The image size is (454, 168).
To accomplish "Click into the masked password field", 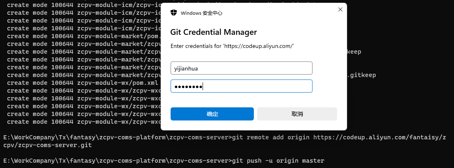I will pyautogui.click(x=241, y=86).
